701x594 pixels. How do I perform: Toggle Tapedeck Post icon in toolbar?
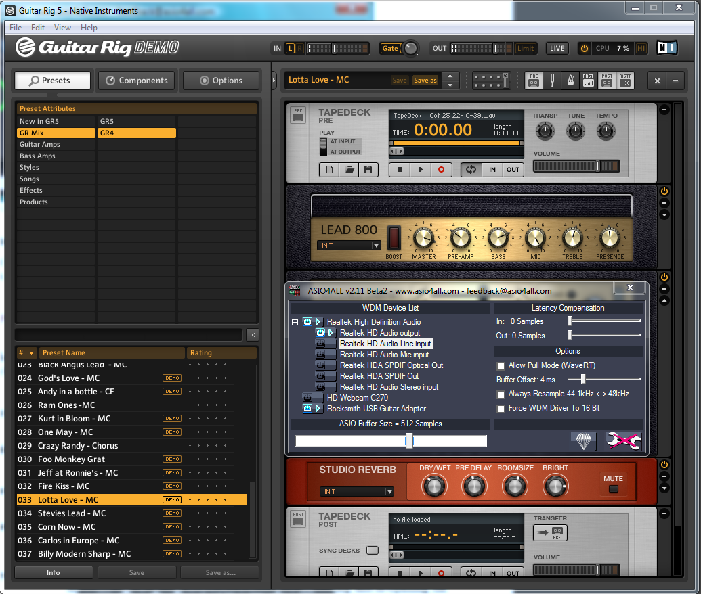point(607,81)
